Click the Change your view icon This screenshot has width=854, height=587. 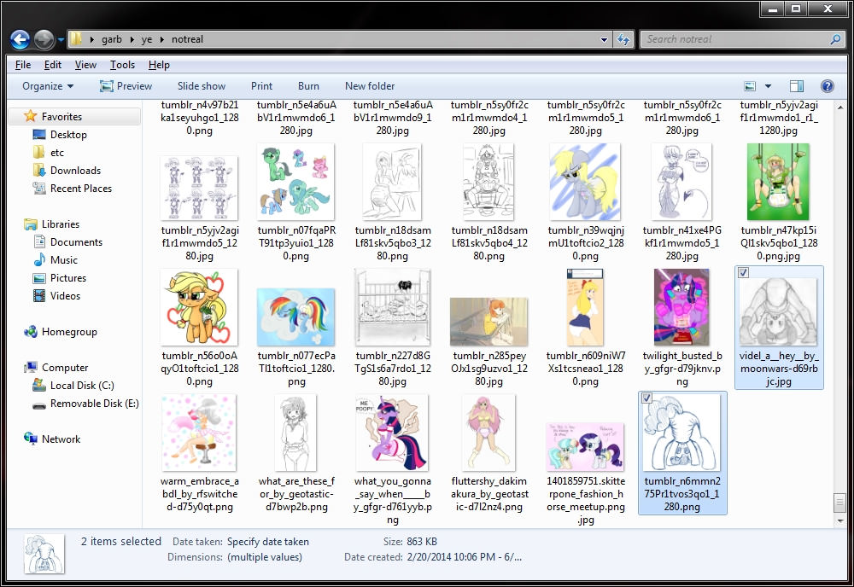click(x=750, y=86)
